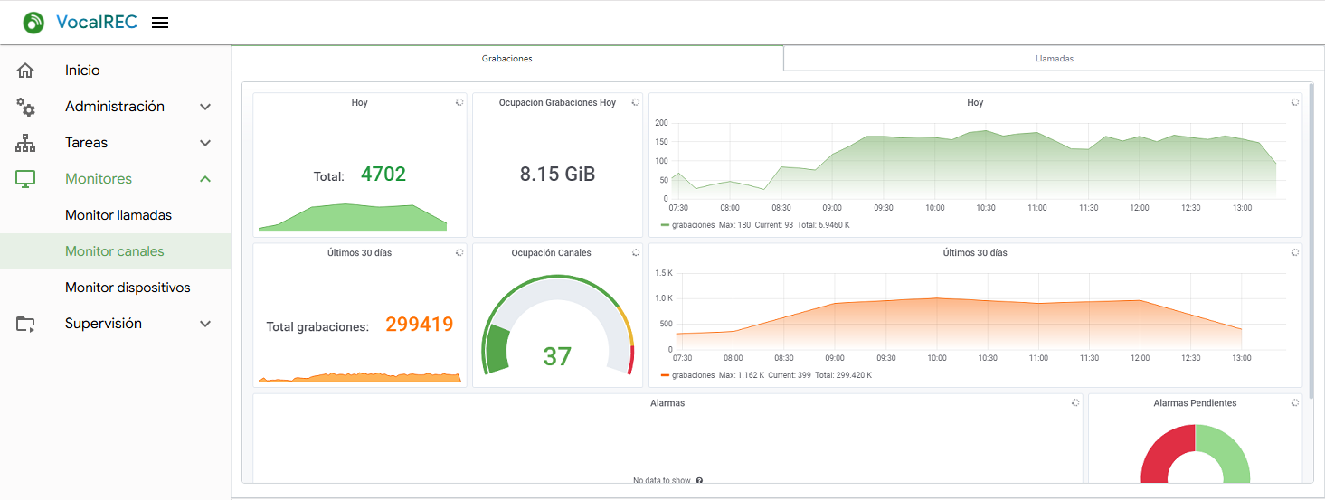Click the help icon beside No data to show

(x=700, y=481)
